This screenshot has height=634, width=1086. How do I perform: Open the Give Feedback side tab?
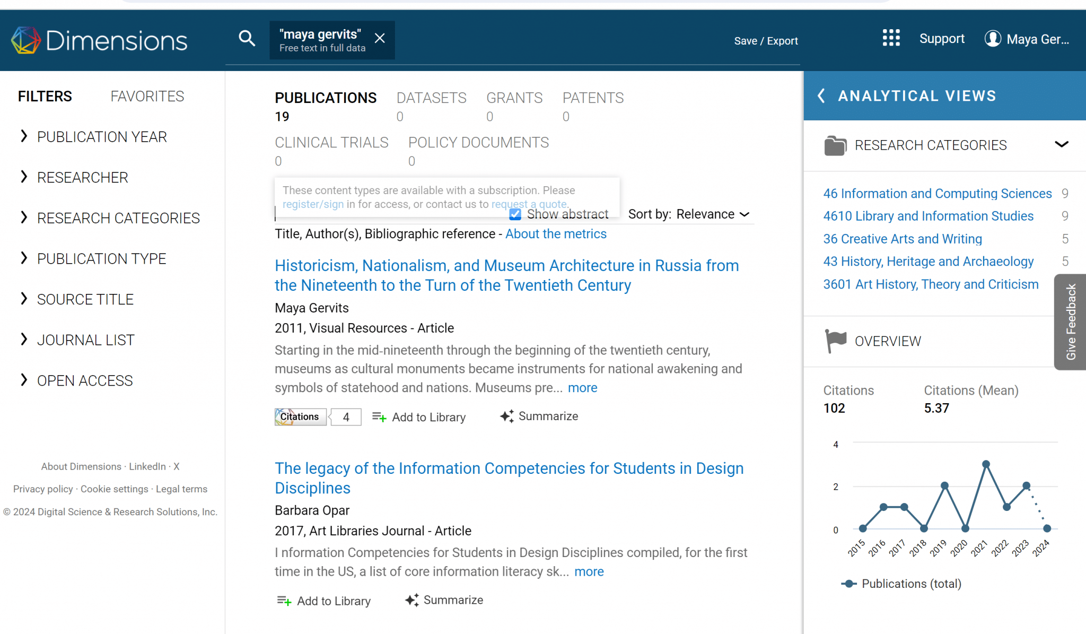[1070, 322]
